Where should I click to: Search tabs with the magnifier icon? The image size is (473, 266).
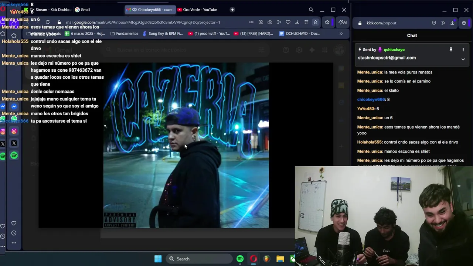click(x=311, y=10)
